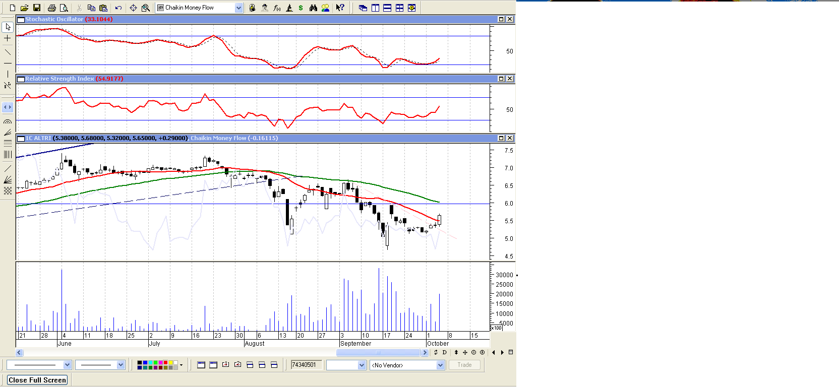Maximize the price chart pane

pyautogui.click(x=501, y=138)
